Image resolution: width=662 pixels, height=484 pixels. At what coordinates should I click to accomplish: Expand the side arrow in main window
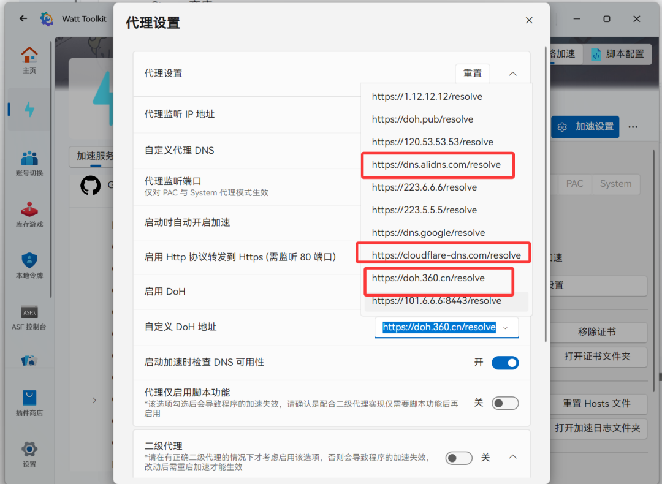94,400
